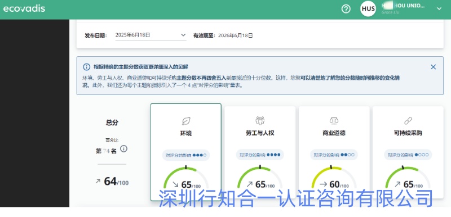The height and width of the screenshot is (217, 451).
Task: Click 对评分的影响 pill on 可持续采购 card
Action: 408,155
